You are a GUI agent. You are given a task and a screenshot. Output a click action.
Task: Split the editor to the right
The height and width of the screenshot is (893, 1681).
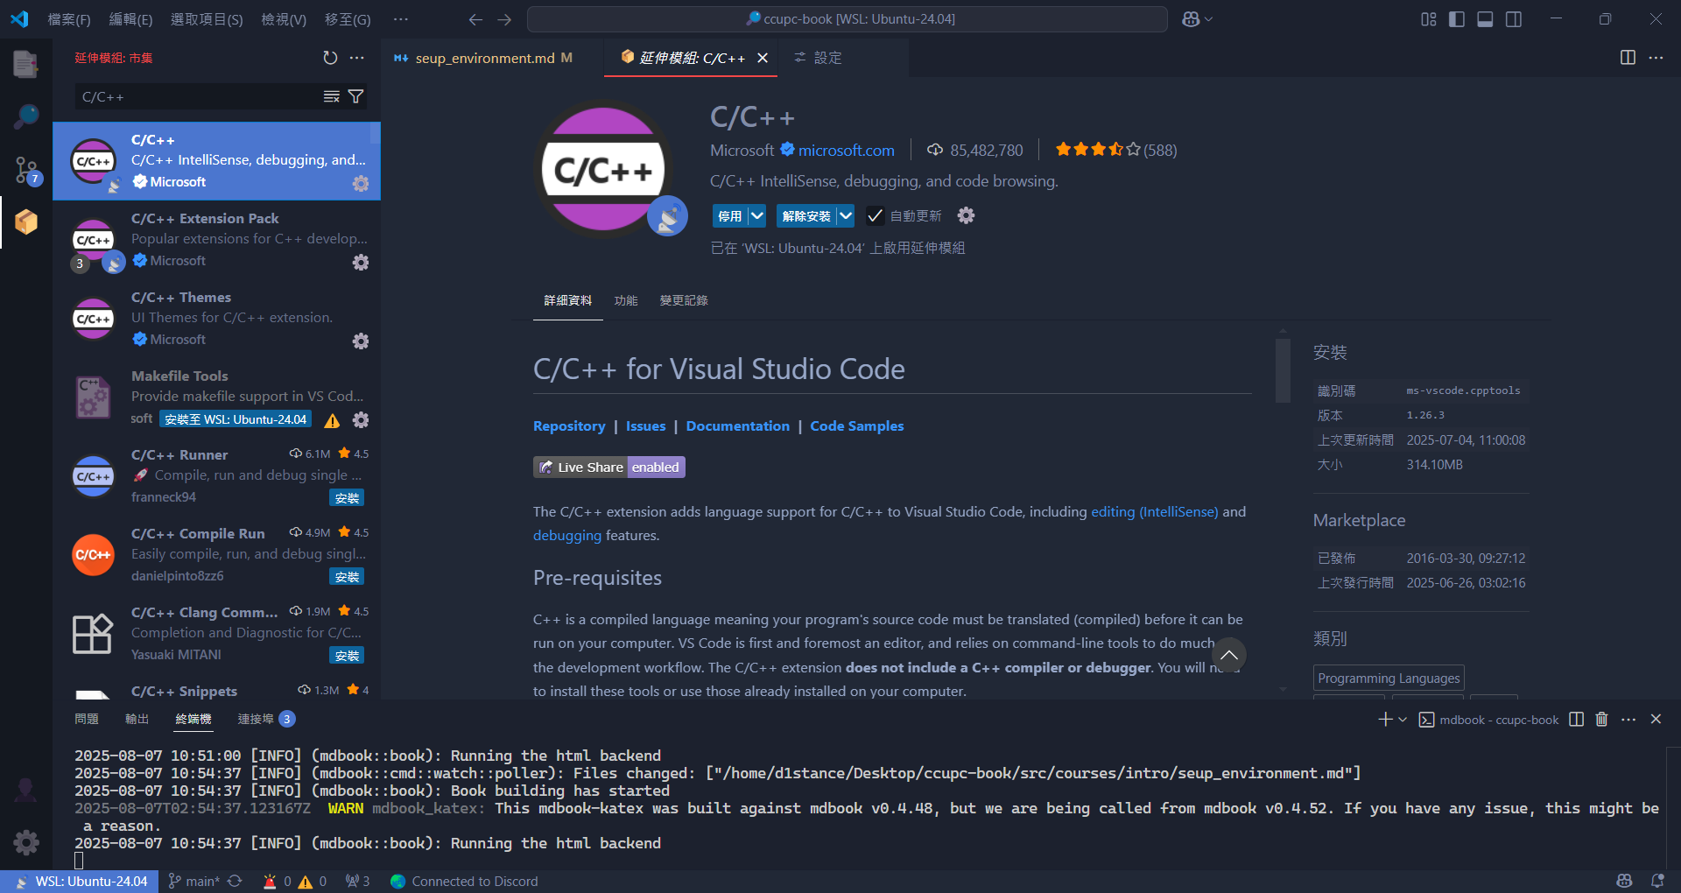pos(1628,58)
